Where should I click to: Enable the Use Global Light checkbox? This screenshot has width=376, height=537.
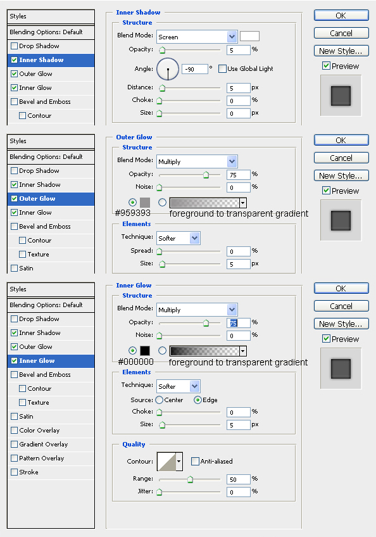pos(222,69)
